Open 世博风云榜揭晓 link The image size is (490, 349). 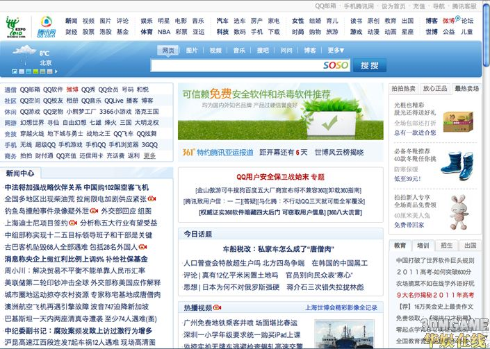[x=339, y=153]
